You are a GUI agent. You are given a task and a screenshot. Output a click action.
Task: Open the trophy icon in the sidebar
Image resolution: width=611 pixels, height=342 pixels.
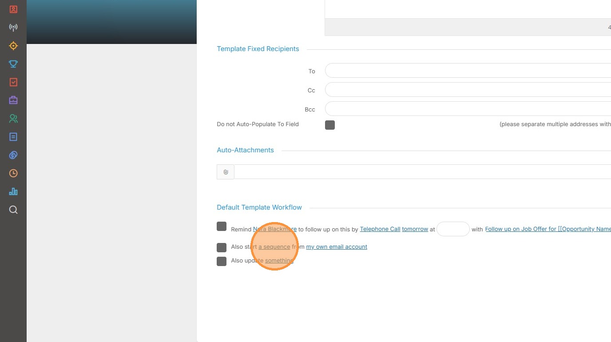pyautogui.click(x=13, y=64)
